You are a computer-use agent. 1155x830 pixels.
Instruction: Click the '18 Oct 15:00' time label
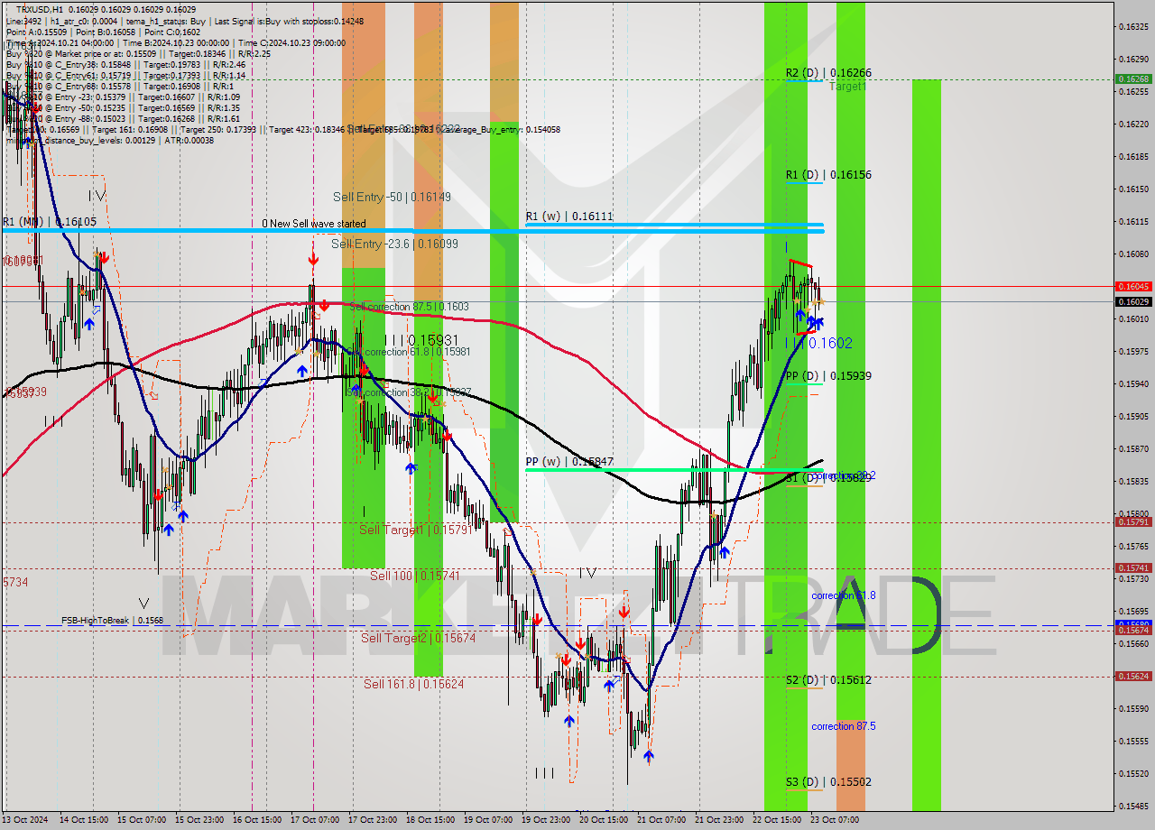pyautogui.click(x=430, y=820)
